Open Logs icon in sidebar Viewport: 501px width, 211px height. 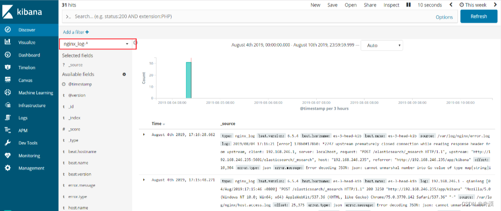[x=8, y=118]
